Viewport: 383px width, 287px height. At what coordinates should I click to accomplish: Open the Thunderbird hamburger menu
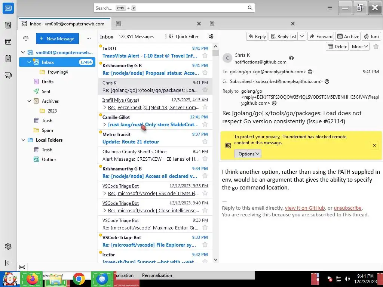click(330, 8)
